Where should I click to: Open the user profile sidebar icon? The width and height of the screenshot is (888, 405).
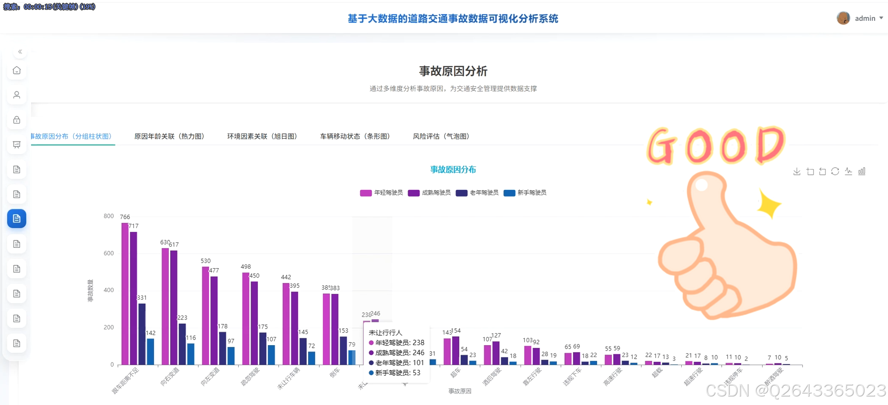(x=17, y=95)
